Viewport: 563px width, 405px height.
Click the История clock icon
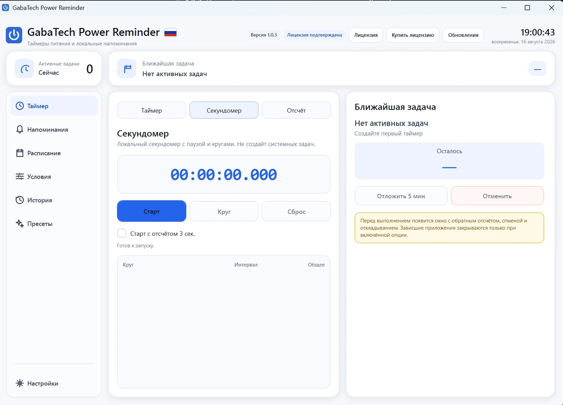pyautogui.click(x=20, y=200)
